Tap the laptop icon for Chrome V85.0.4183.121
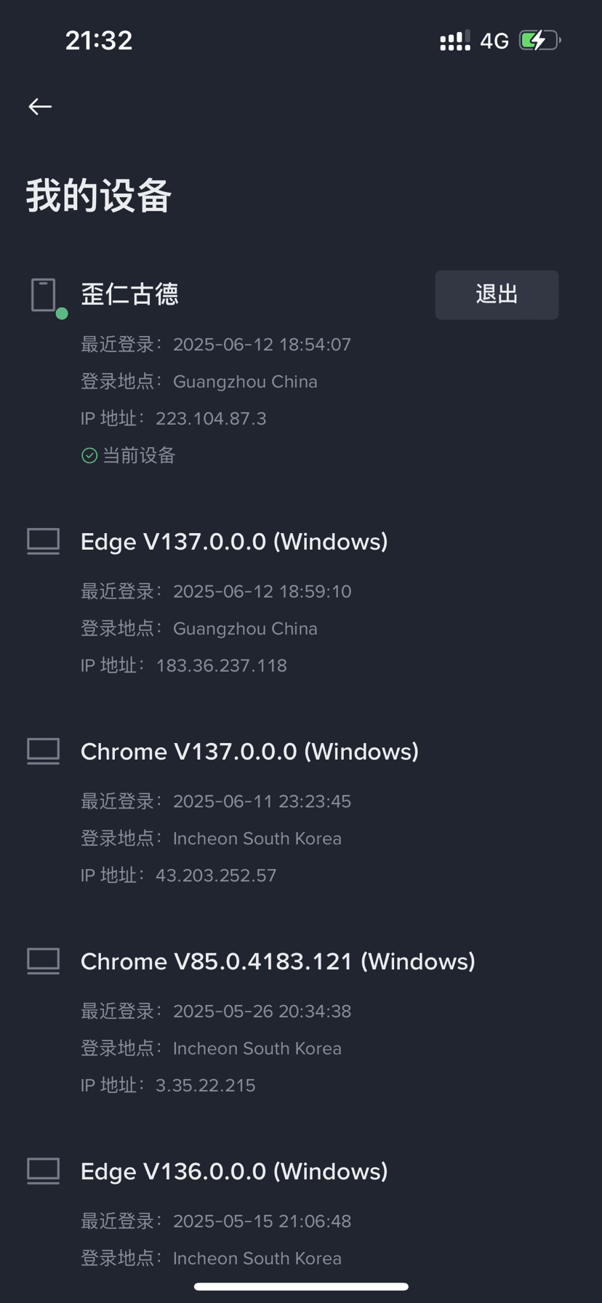 (44, 961)
